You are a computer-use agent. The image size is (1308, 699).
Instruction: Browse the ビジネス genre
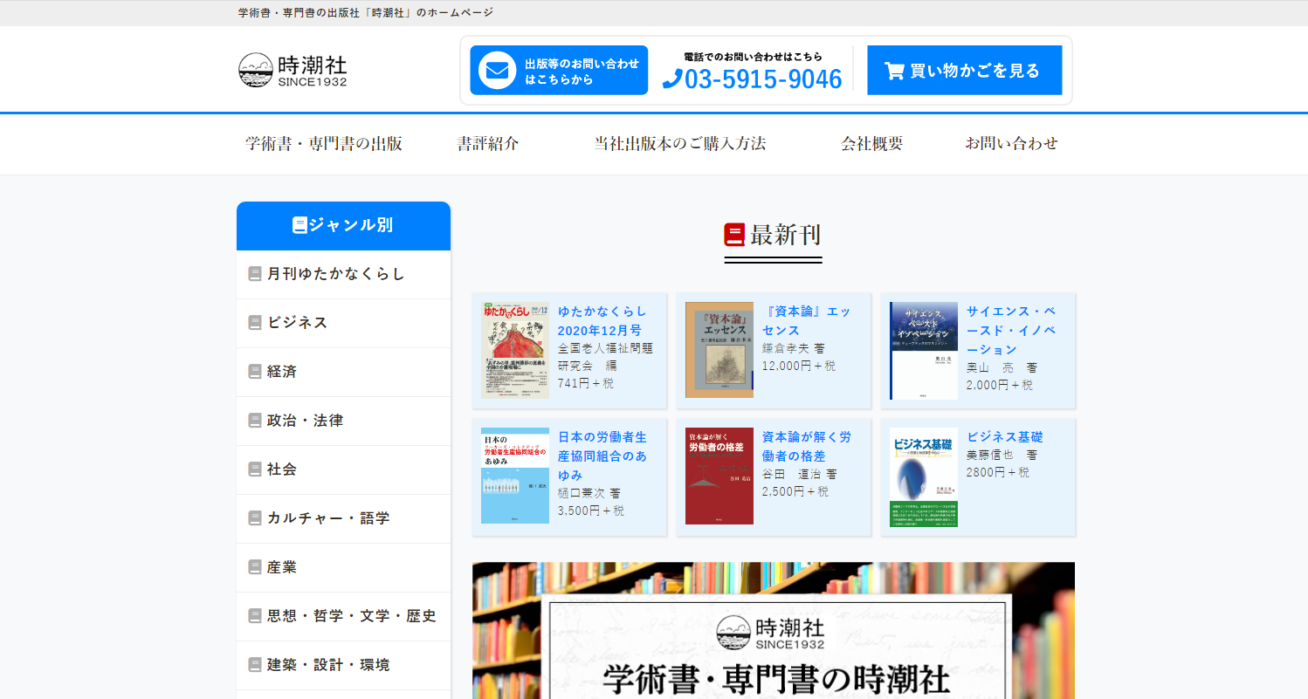(343, 323)
